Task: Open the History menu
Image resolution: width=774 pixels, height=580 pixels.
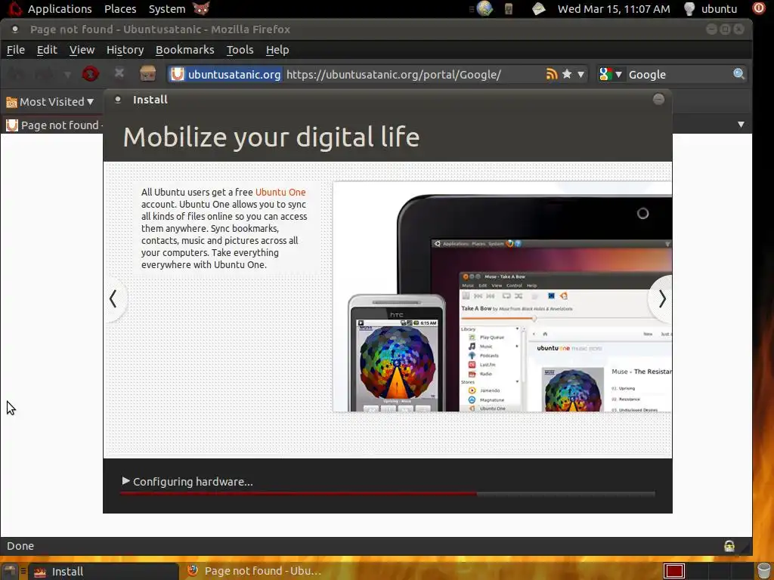Action: coord(125,50)
